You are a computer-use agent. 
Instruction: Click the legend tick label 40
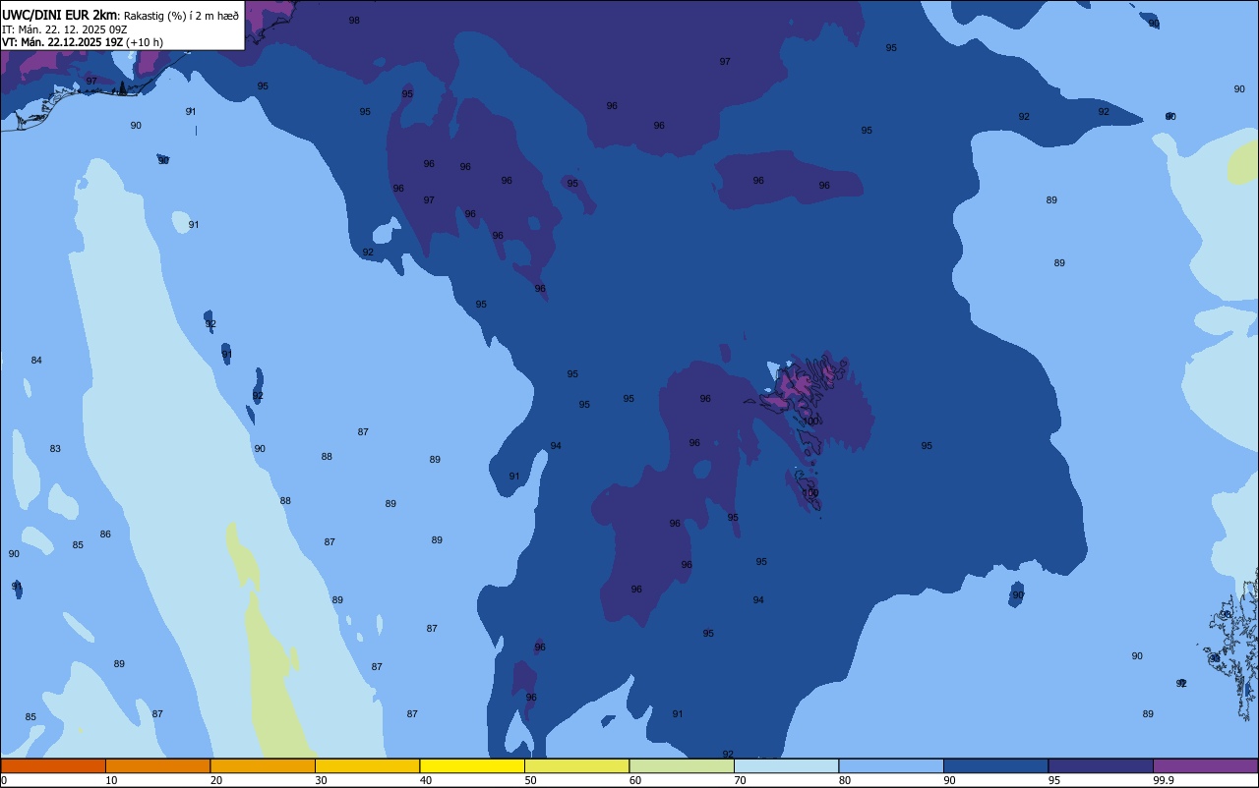(x=426, y=780)
